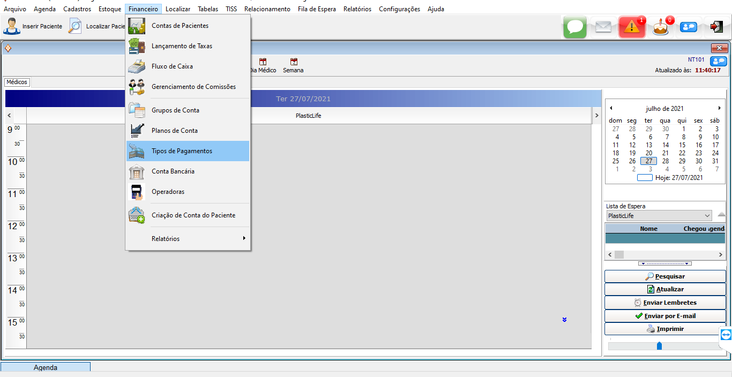Click the Pesquisar button
Viewport: 732px width, 377px height.
[x=665, y=276]
